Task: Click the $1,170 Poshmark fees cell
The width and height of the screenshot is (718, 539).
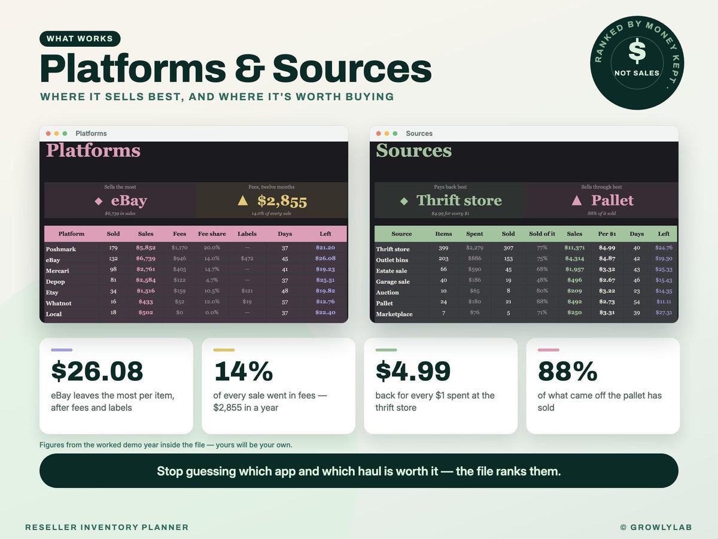Action: 180,247
